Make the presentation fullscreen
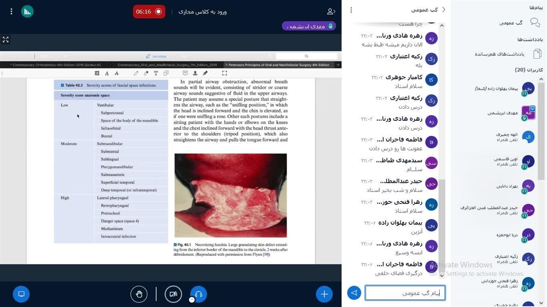 pos(6,40)
